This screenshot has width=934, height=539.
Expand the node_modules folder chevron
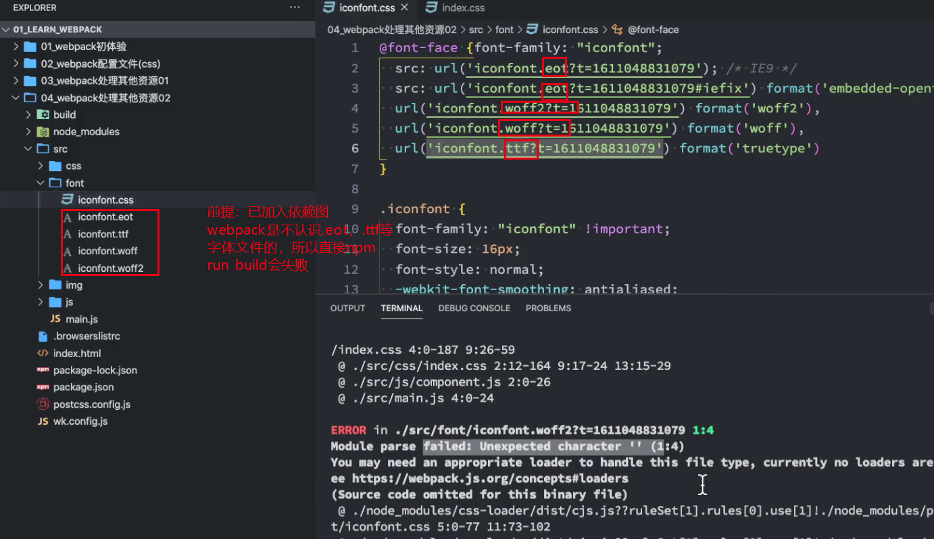tap(28, 132)
